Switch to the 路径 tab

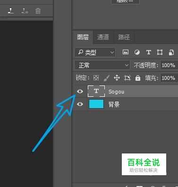point(124,37)
